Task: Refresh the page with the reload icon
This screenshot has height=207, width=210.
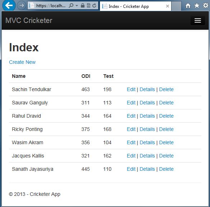Action: click(x=94, y=5)
